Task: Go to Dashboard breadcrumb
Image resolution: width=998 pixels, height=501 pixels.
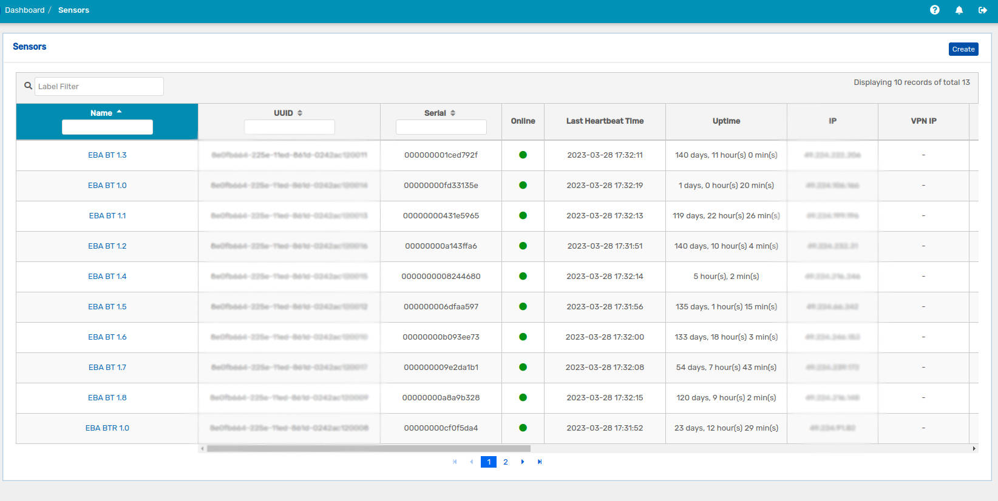Action: click(25, 10)
